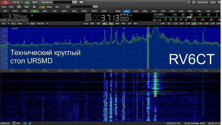Select the CW mode

[x=54, y=11]
